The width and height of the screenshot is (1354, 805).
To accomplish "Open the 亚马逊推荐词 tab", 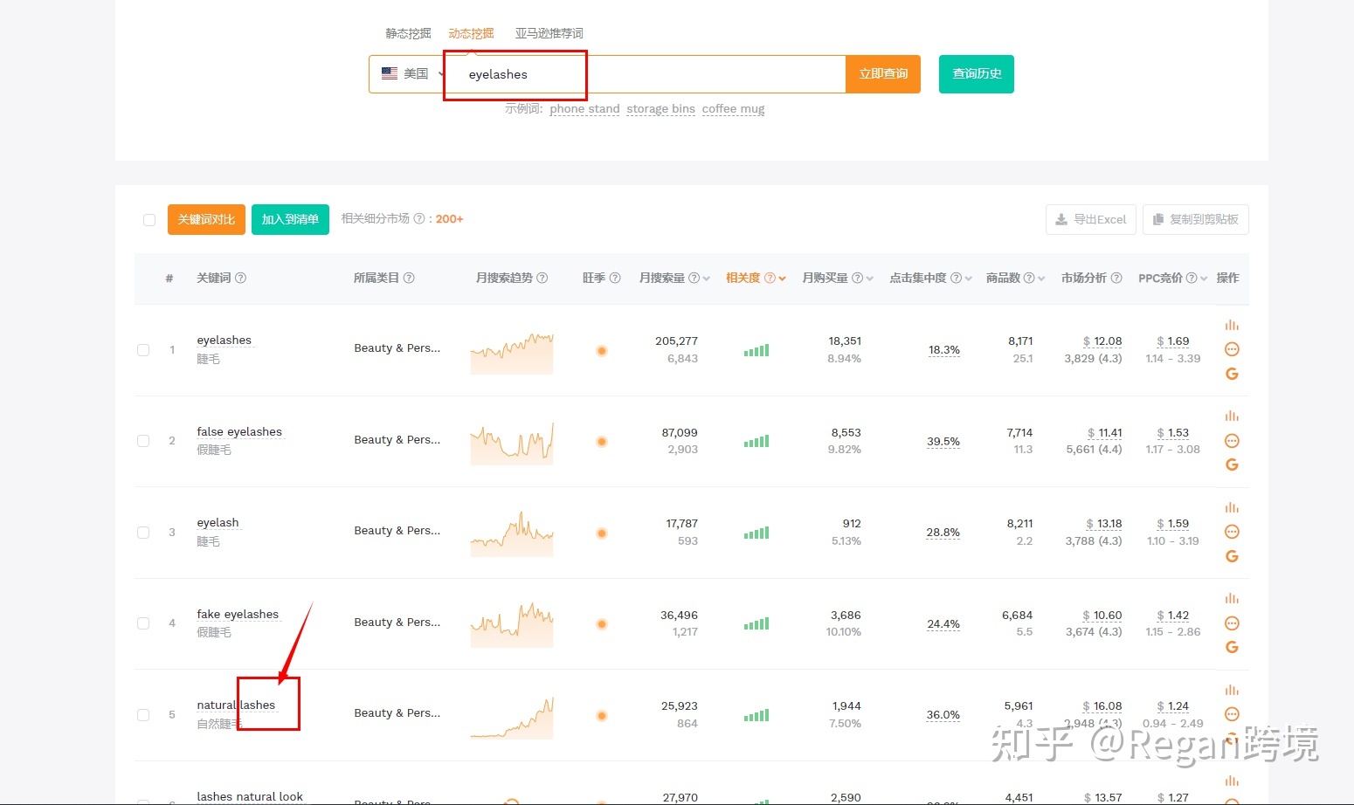I will coord(549,33).
